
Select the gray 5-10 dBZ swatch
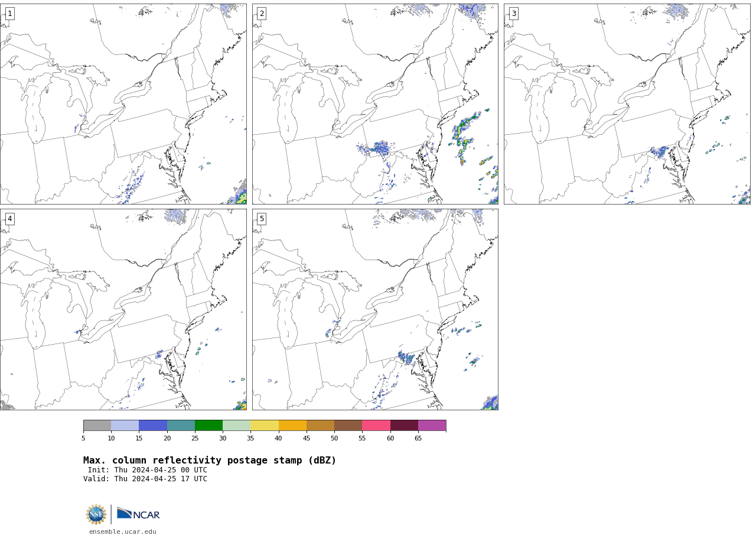(97, 426)
